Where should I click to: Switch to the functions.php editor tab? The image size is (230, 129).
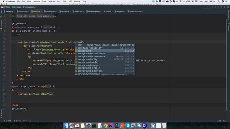[x=23, y=11]
